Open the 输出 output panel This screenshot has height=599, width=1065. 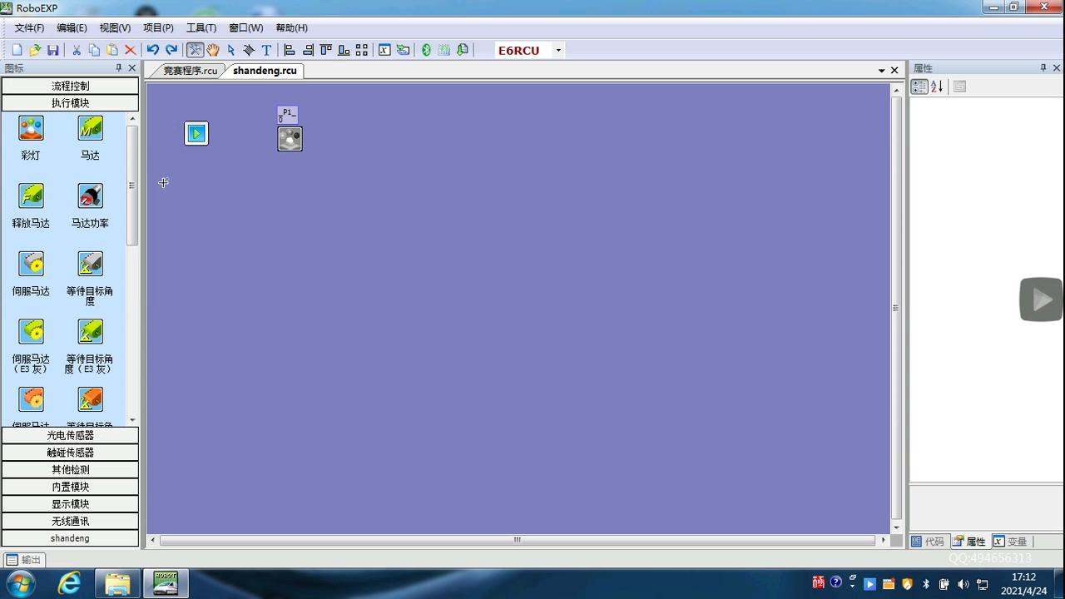23,560
